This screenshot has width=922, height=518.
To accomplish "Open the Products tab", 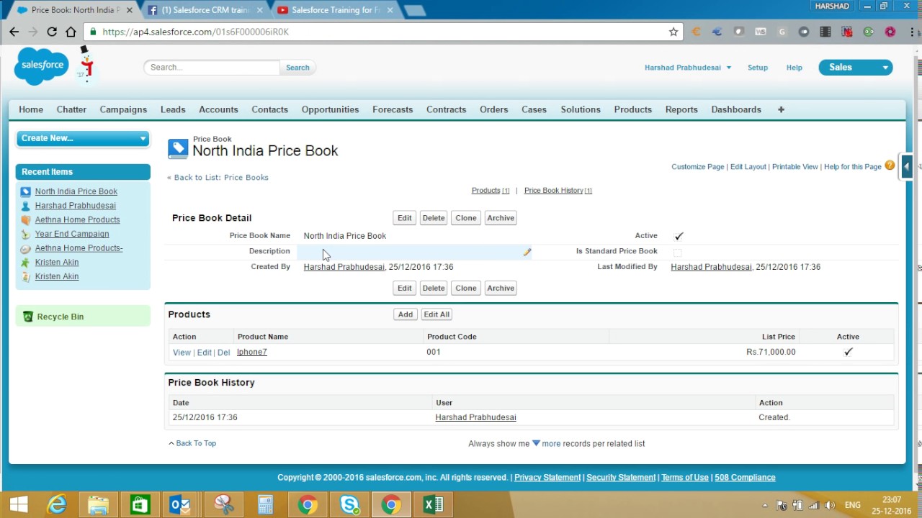I will (632, 109).
